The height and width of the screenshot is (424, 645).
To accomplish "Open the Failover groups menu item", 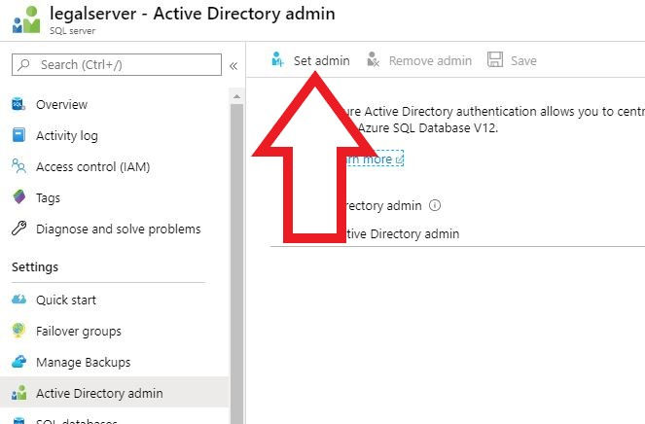I will point(115,331).
